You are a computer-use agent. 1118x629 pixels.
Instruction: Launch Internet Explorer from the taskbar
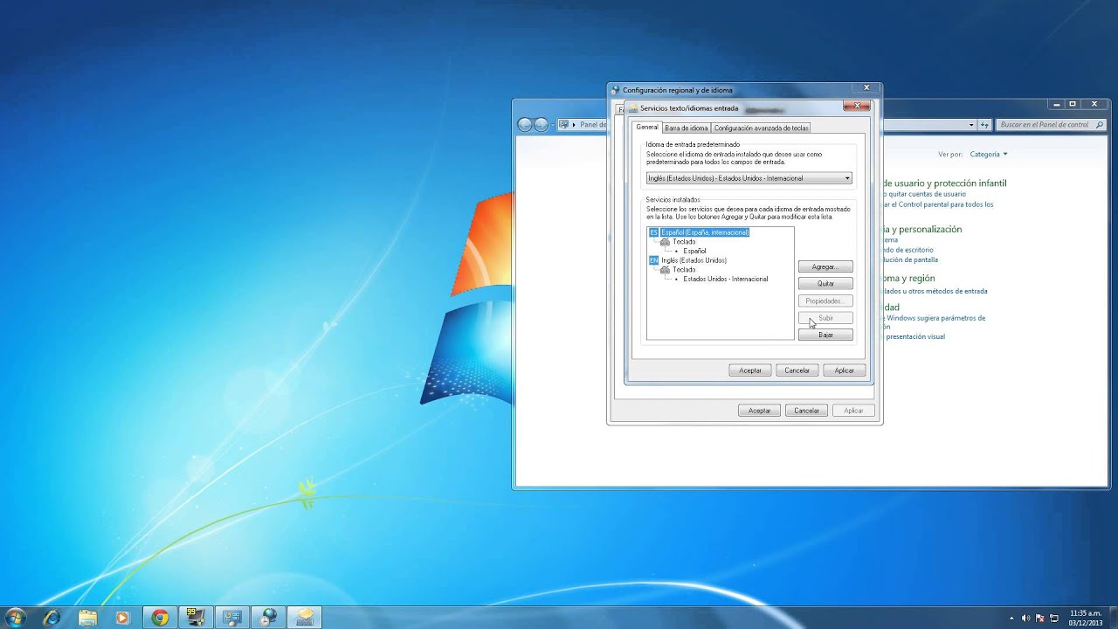(52, 618)
